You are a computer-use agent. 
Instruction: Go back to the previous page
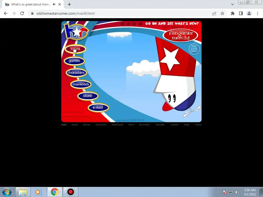tap(6, 13)
